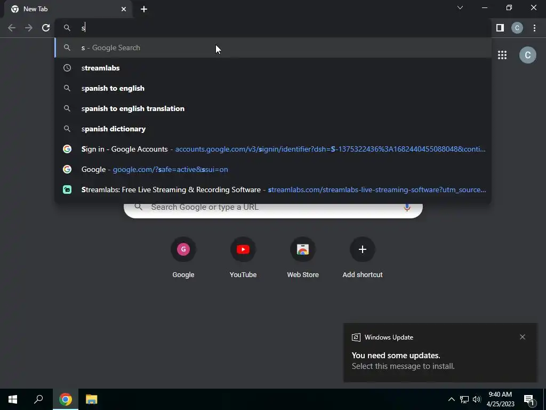Viewport: 546px width, 410px height.
Task: Open taskbar search magnifier
Action: (x=38, y=399)
